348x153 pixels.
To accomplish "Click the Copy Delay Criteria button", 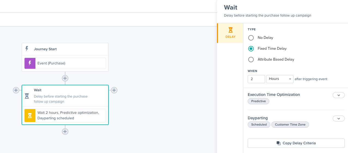I will pyautogui.click(x=296, y=143).
